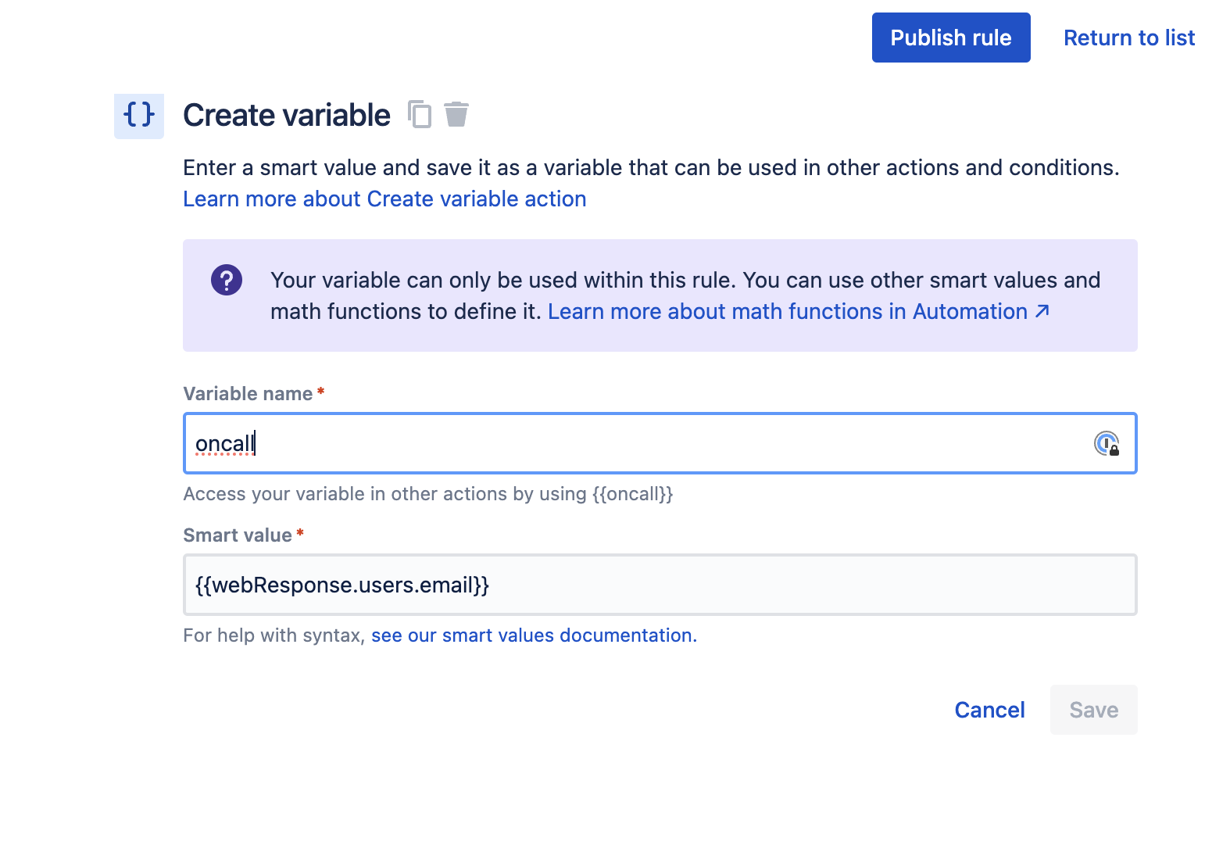
Task: Click into the Smart value field
Action: pyautogui.click(x=660, y=585)
